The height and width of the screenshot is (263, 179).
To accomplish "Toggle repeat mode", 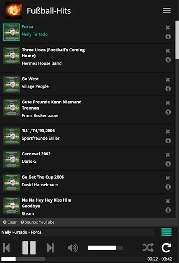I will [x=166, y=248].
